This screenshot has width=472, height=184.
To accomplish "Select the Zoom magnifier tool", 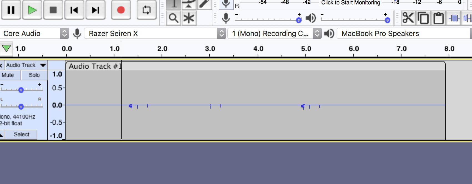I will [174, 18].
